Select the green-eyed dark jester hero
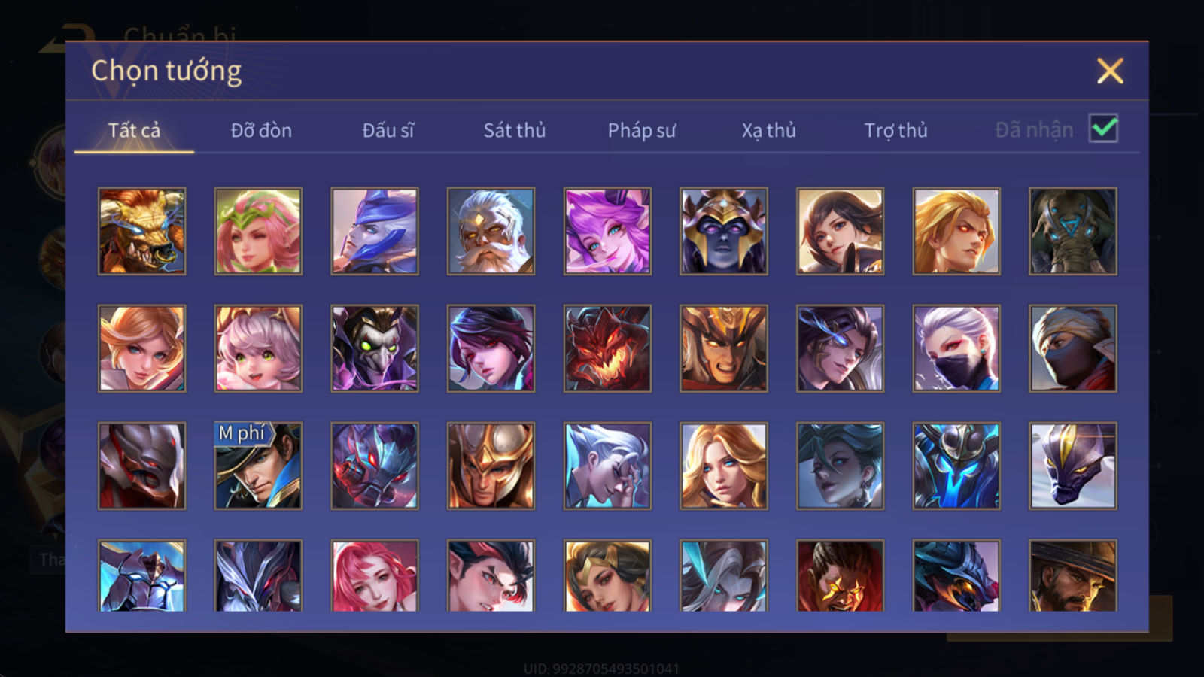The height and width of the screenshot is (677, 1204). pyautogui.click(x=375, y=348)
